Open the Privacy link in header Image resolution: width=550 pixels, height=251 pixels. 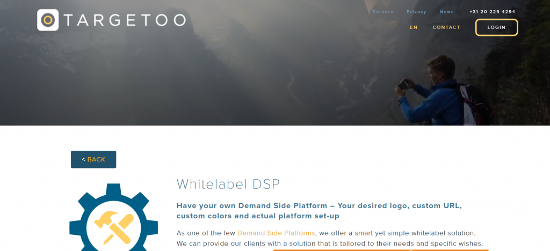click(x=416, y=12)
